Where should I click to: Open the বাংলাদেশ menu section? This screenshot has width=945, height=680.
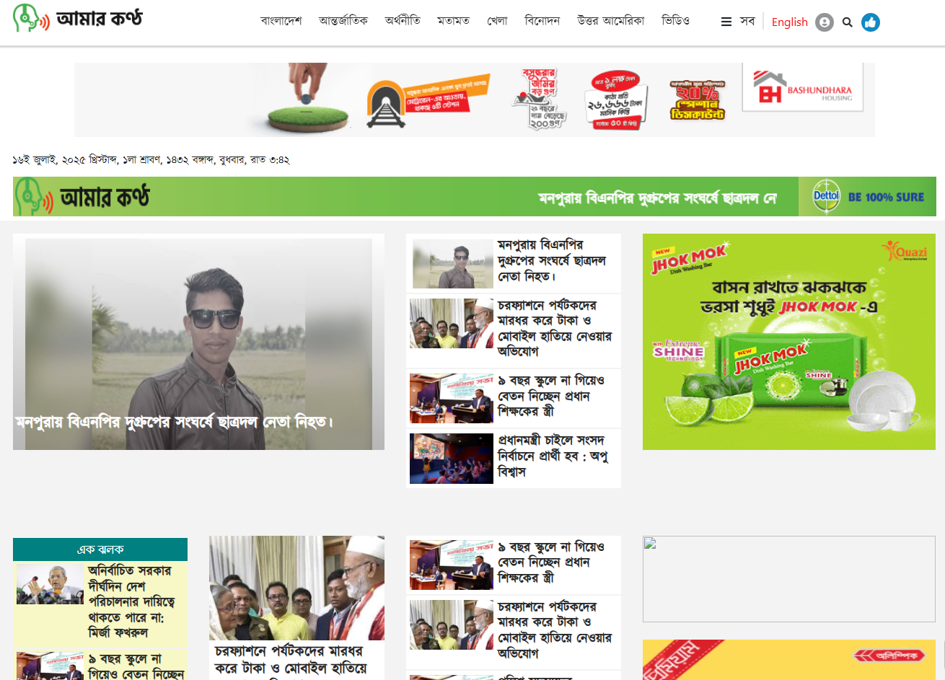pos(281,21)
